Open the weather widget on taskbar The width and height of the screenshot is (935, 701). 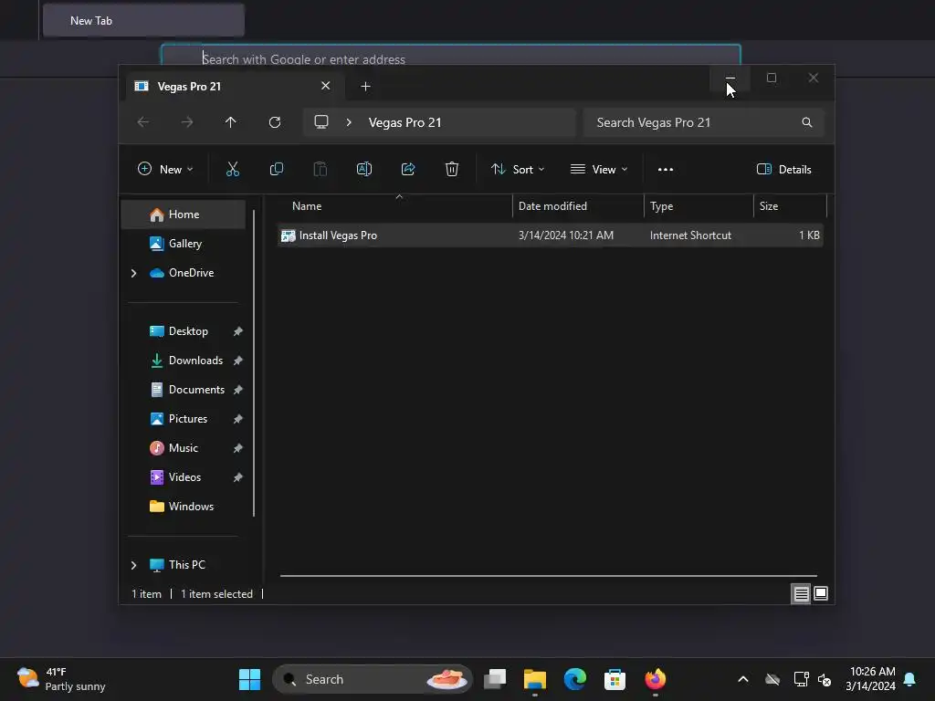click(x=61, y=679)
